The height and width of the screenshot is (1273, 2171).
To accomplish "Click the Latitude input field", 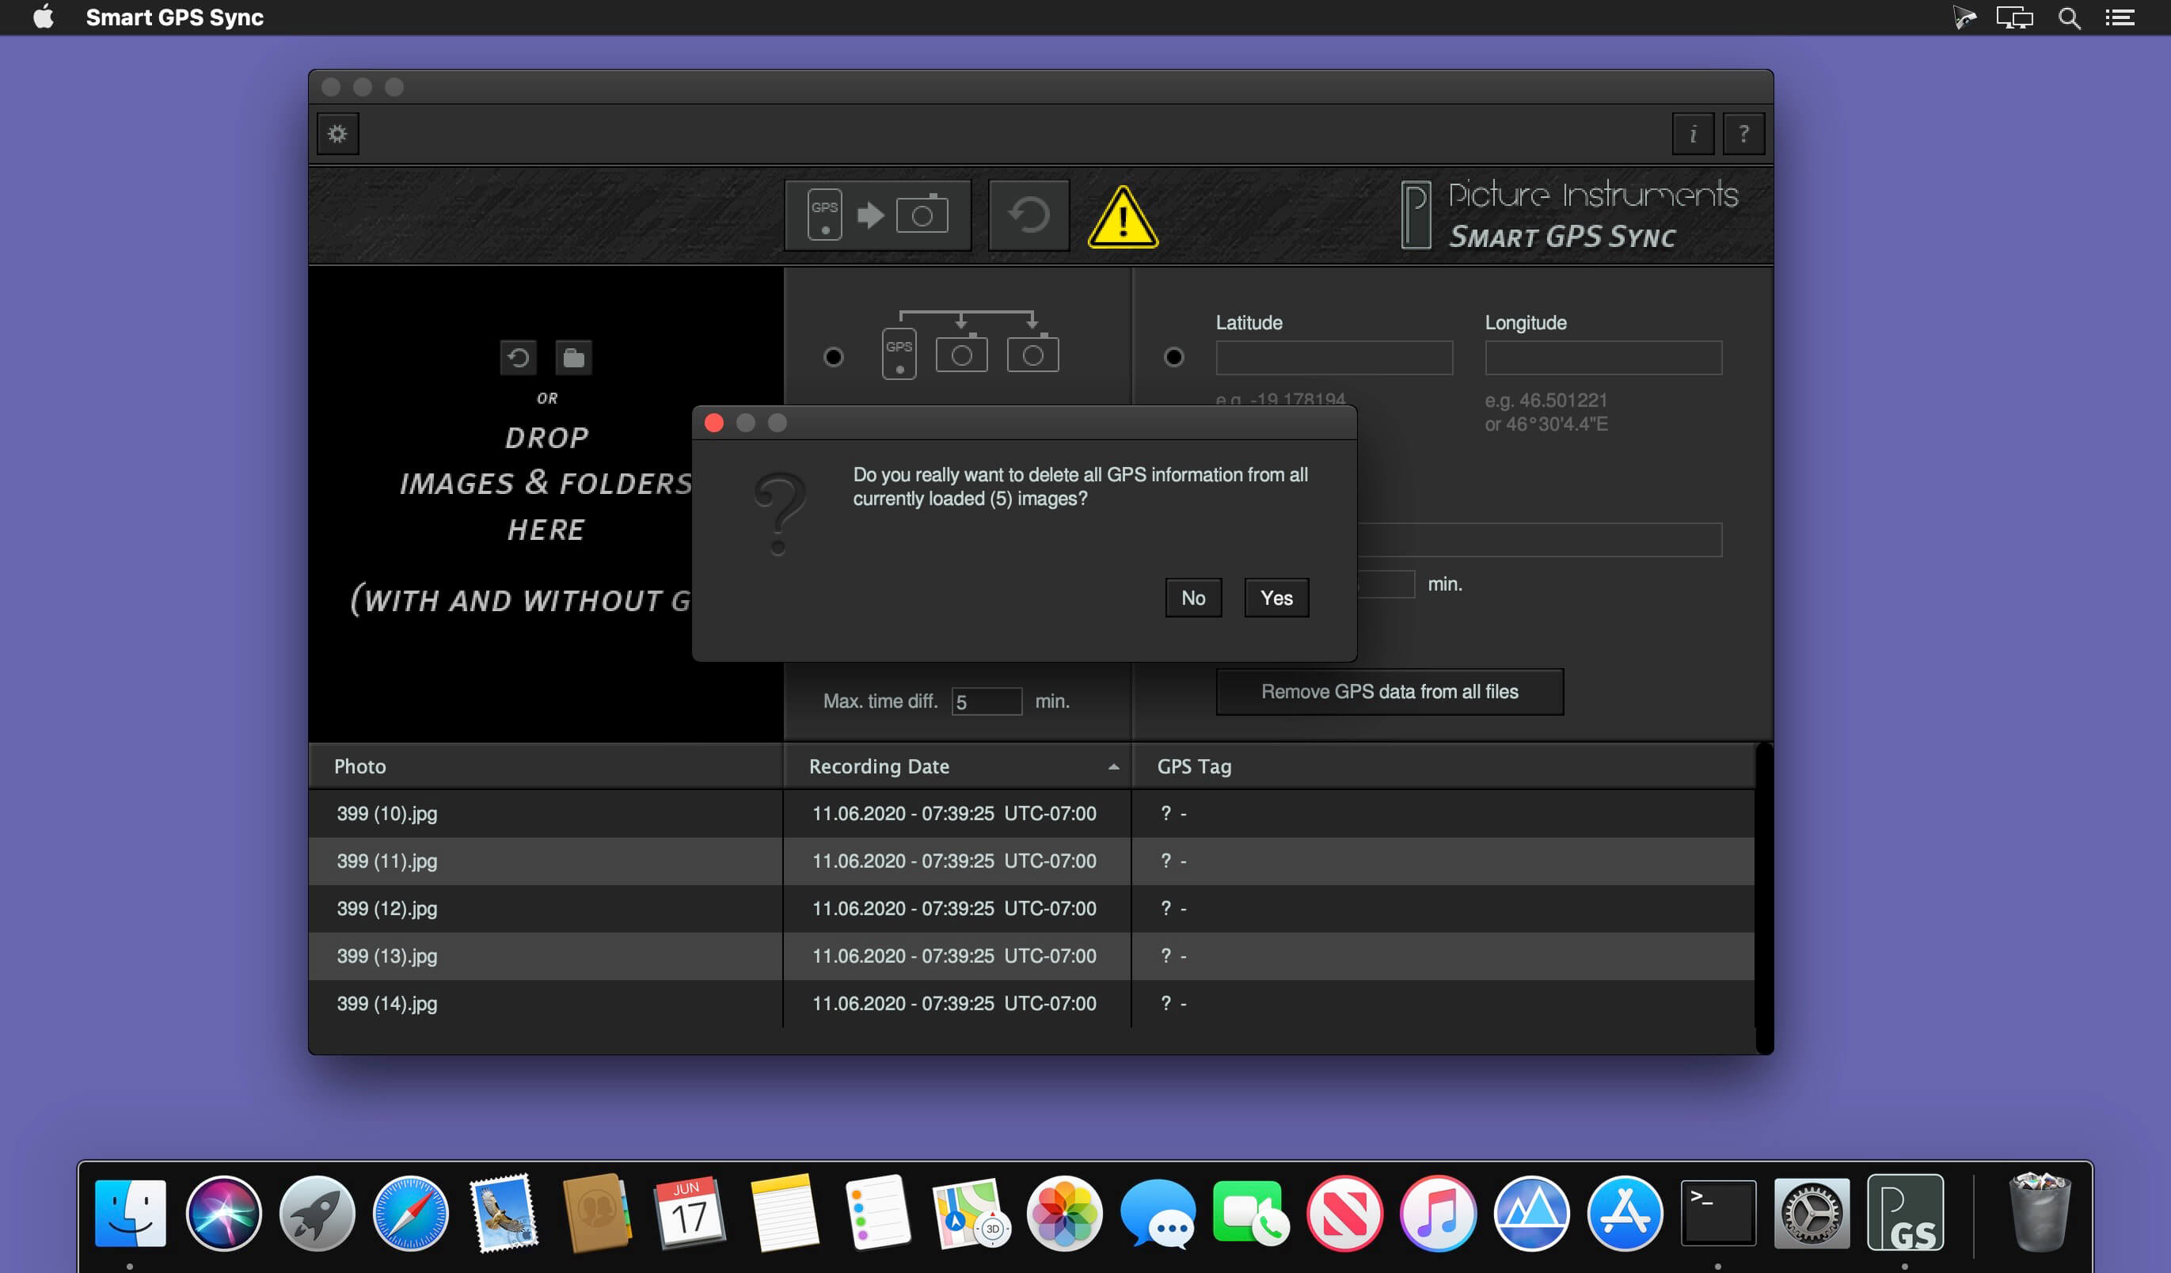I will 1333,358.
